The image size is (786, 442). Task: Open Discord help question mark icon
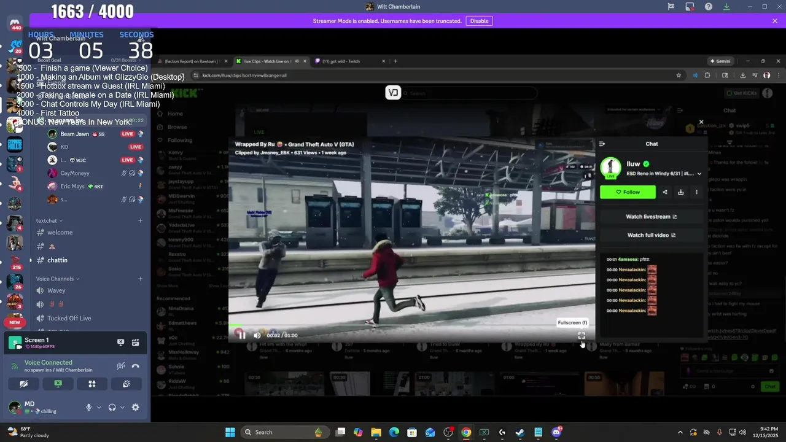coord(709,7)
